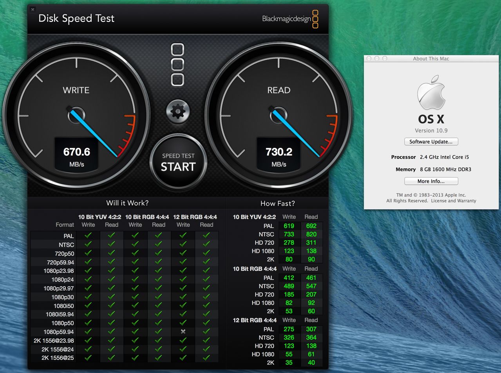Click the WRITE gauge needle hub
The width and height of the screenshot is (501, 373).
(76, 115)
